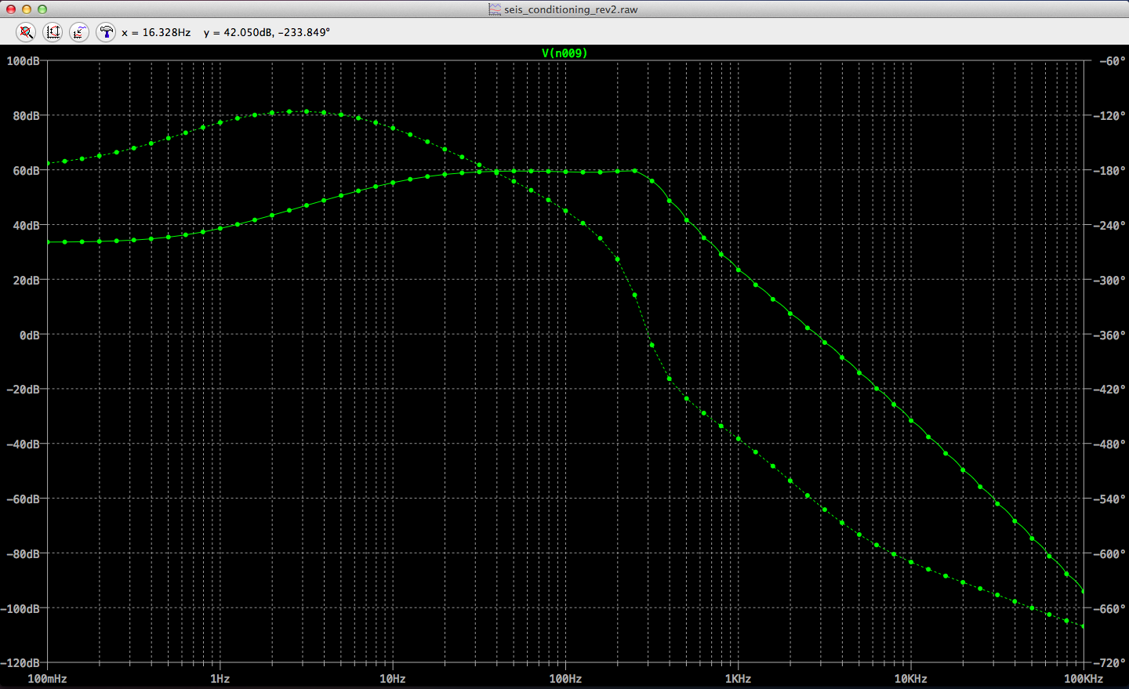This screenshot has height=689, width=1129.
Task: Click the V(n009) trace label
Action: click(x=564, y=53)
